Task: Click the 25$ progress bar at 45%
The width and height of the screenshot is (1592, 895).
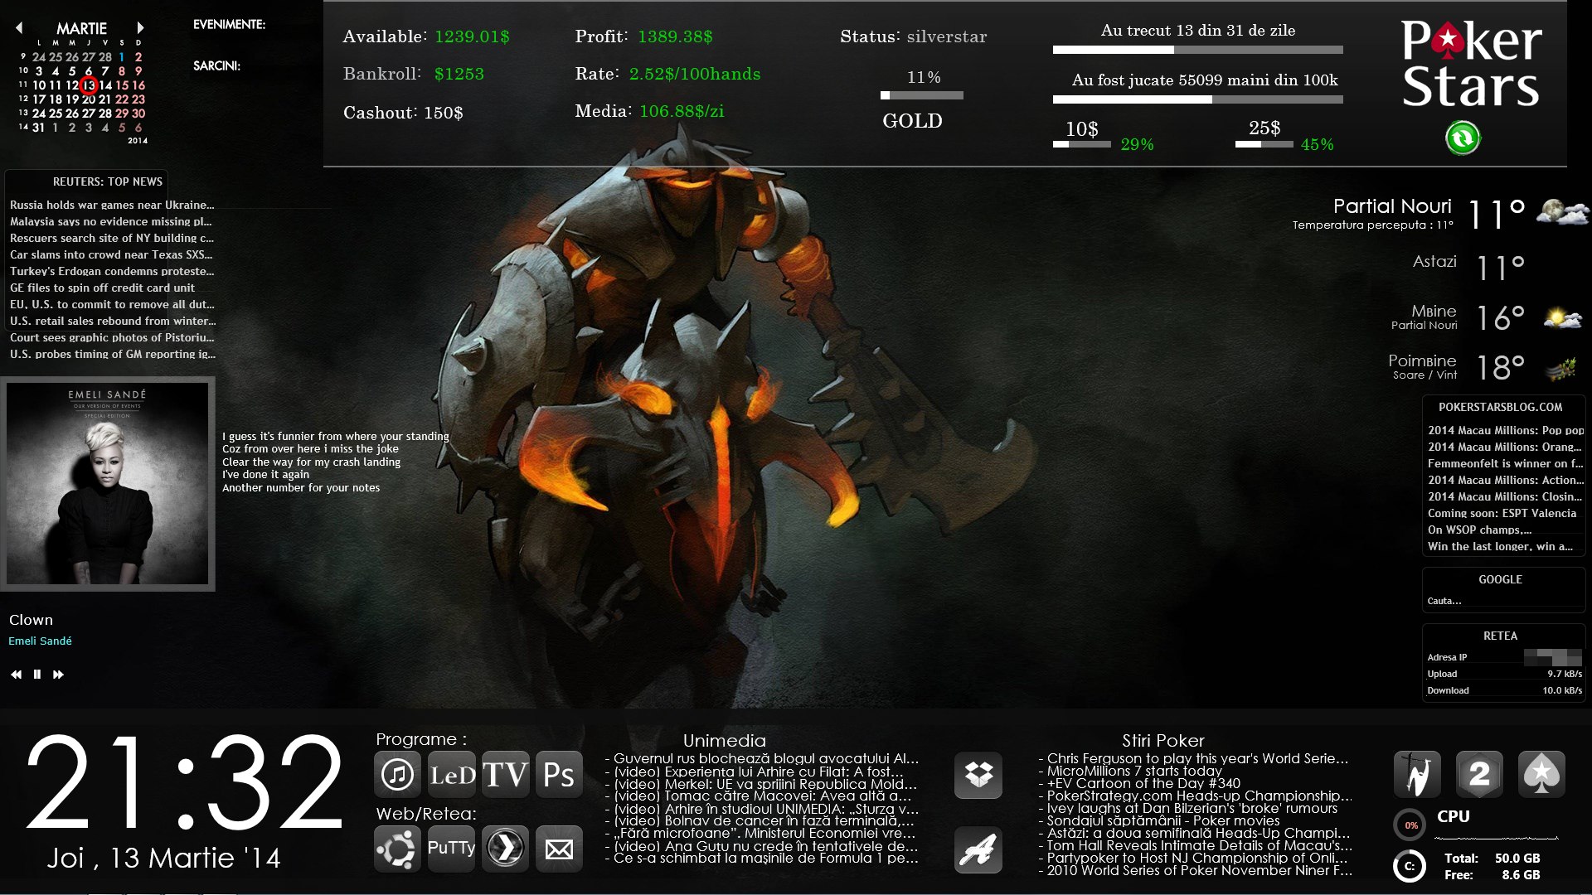Action: [1264, 144]
